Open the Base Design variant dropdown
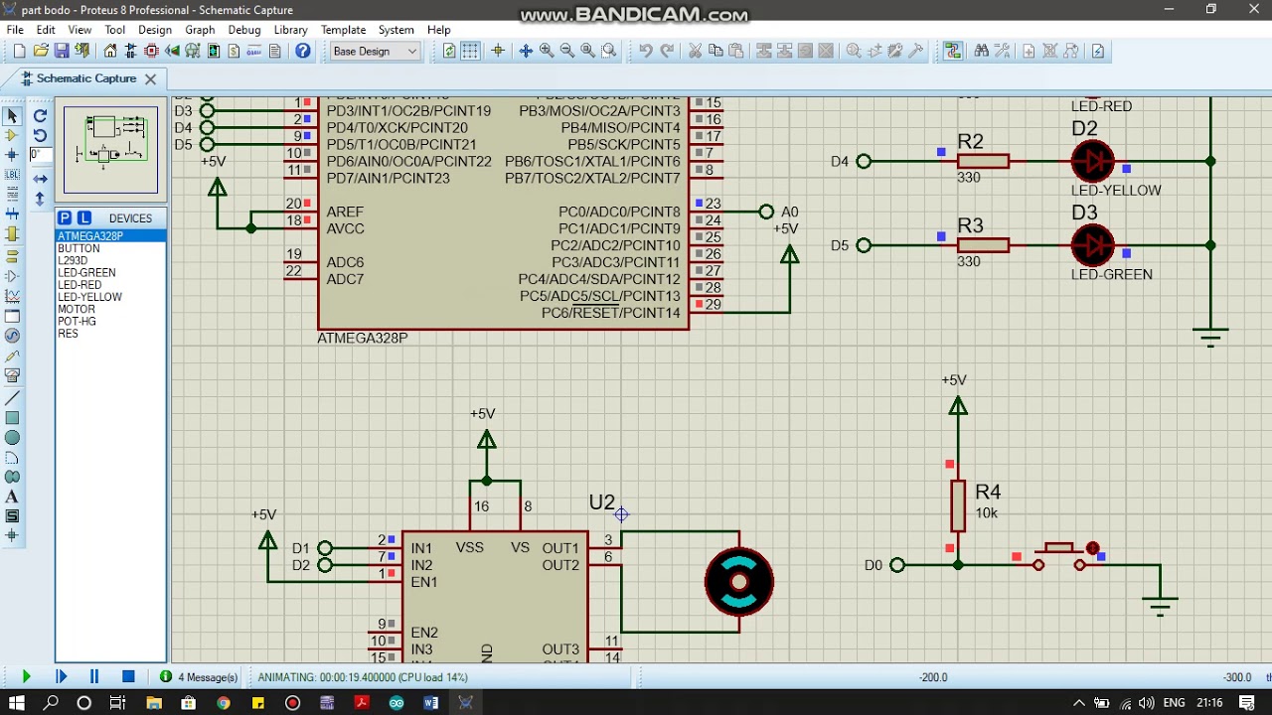Screen dimensions: 1272x715 375,51
